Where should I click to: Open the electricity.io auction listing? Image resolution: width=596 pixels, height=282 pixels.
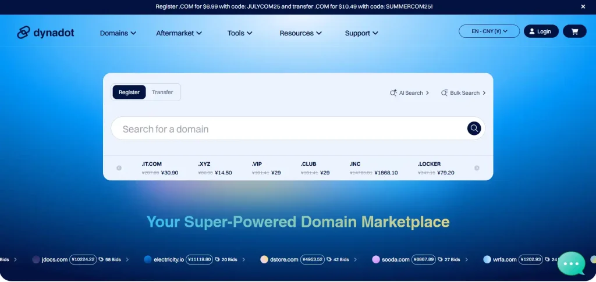(169, 259)
